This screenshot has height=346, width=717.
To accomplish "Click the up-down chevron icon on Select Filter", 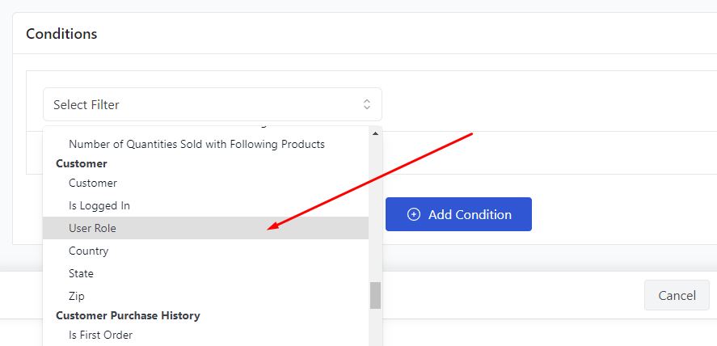I will [x=367, y=104].
